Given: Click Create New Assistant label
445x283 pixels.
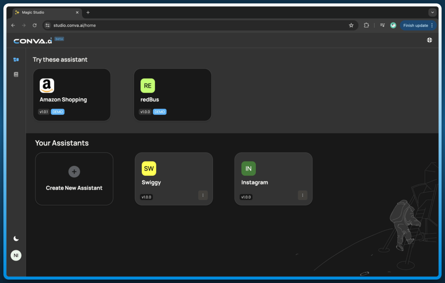Looking at the screenshot, I should point(74,188).
